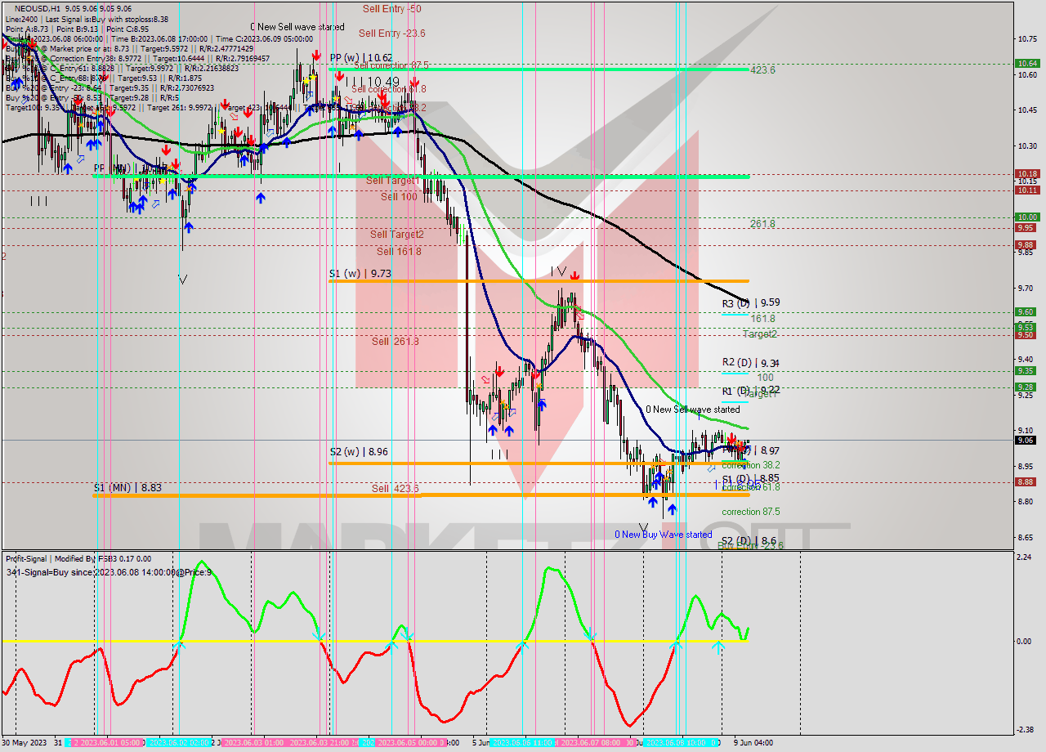Click the red 10.11 price tag

[1026, 190]
